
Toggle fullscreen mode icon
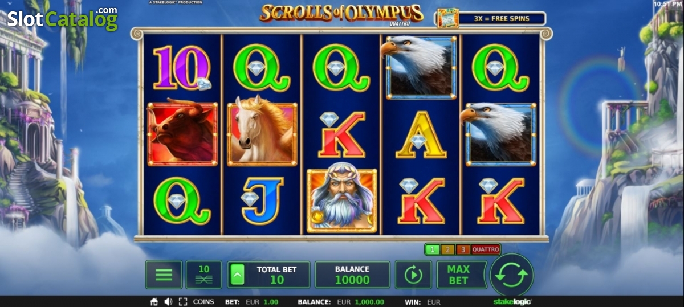(183, 302)
